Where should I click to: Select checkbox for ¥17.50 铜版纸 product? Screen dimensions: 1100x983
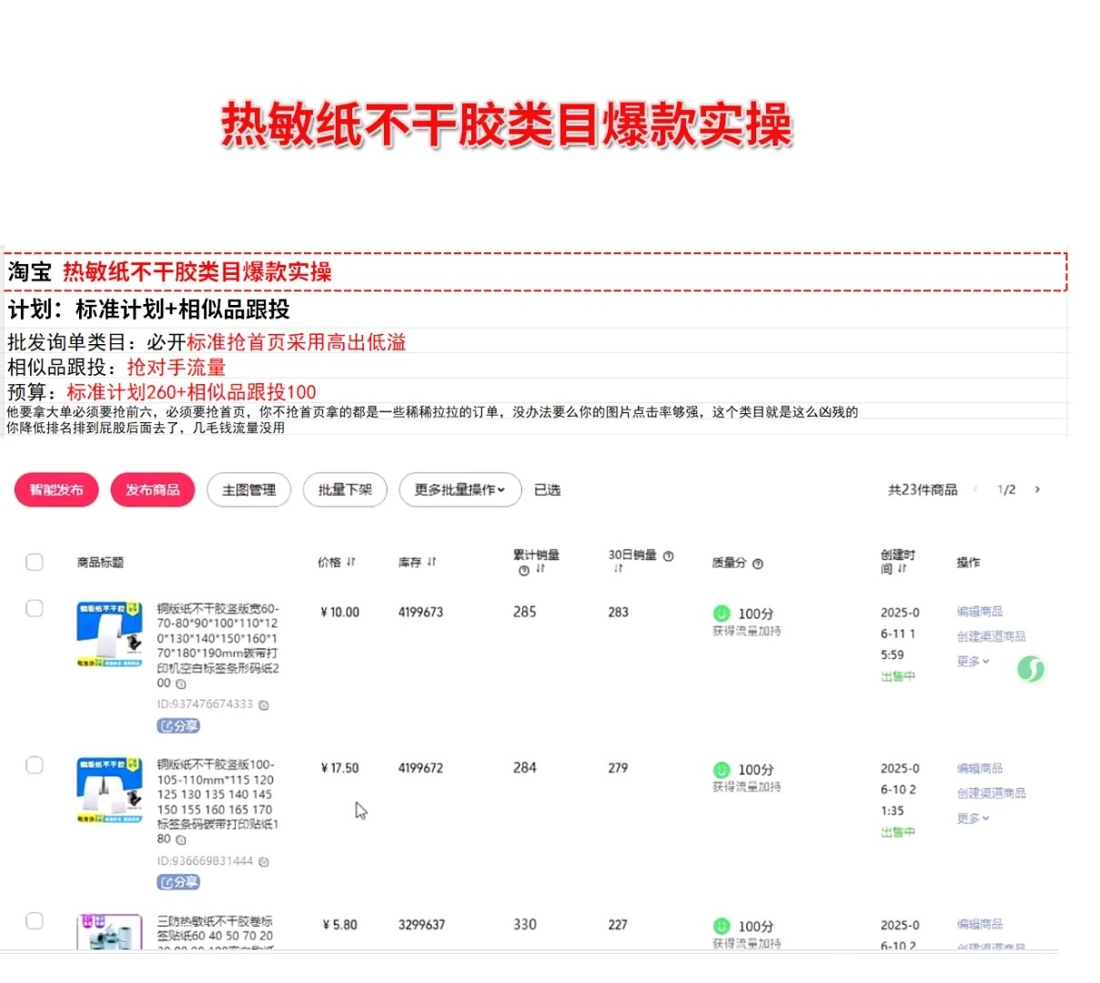[35, 765]
